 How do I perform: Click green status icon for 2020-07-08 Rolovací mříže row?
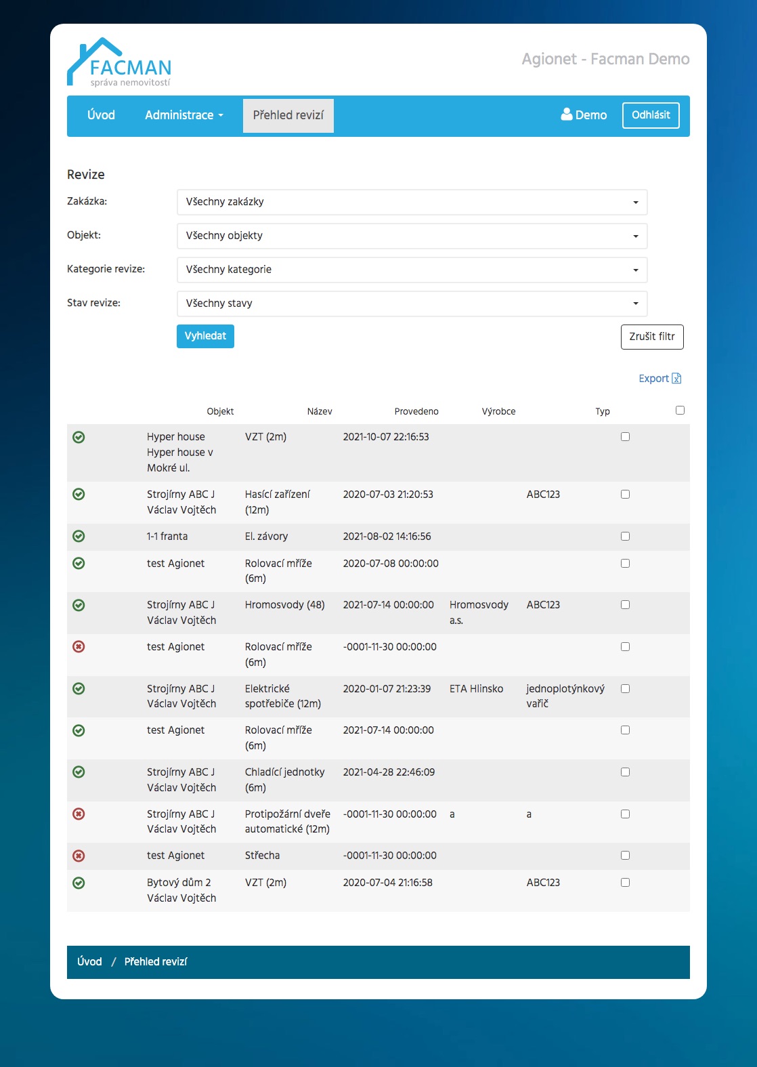79,563
